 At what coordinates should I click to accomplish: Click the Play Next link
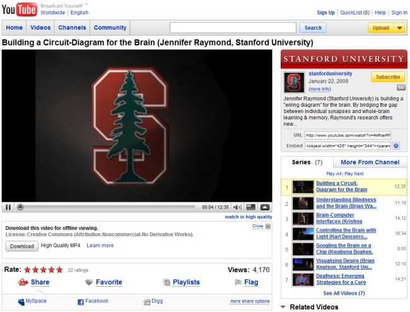354,174
